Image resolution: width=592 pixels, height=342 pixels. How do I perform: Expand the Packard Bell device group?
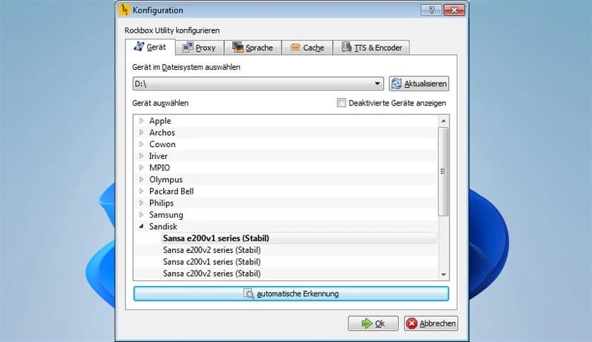(x=141, y=191)
